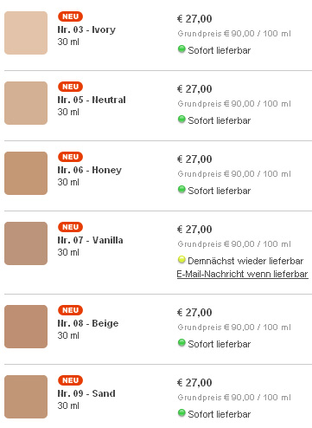Click the Nr. 09 - Sand product name
The height and width of the screenshot is (428, 312).
point(86,393)
